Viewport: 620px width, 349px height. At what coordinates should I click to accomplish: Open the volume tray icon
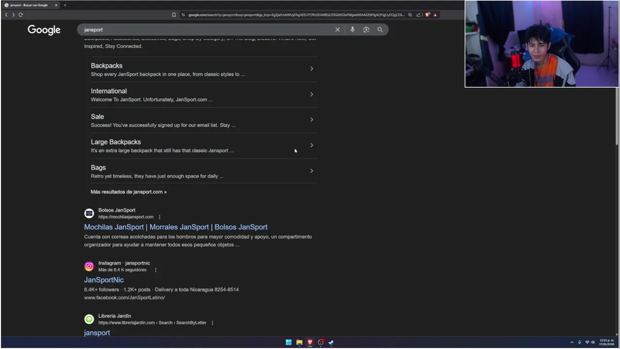click(x=593, y=342)
